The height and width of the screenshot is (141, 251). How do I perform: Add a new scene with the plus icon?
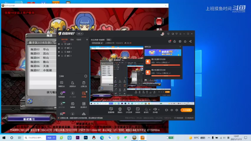(x=87, y=39)
